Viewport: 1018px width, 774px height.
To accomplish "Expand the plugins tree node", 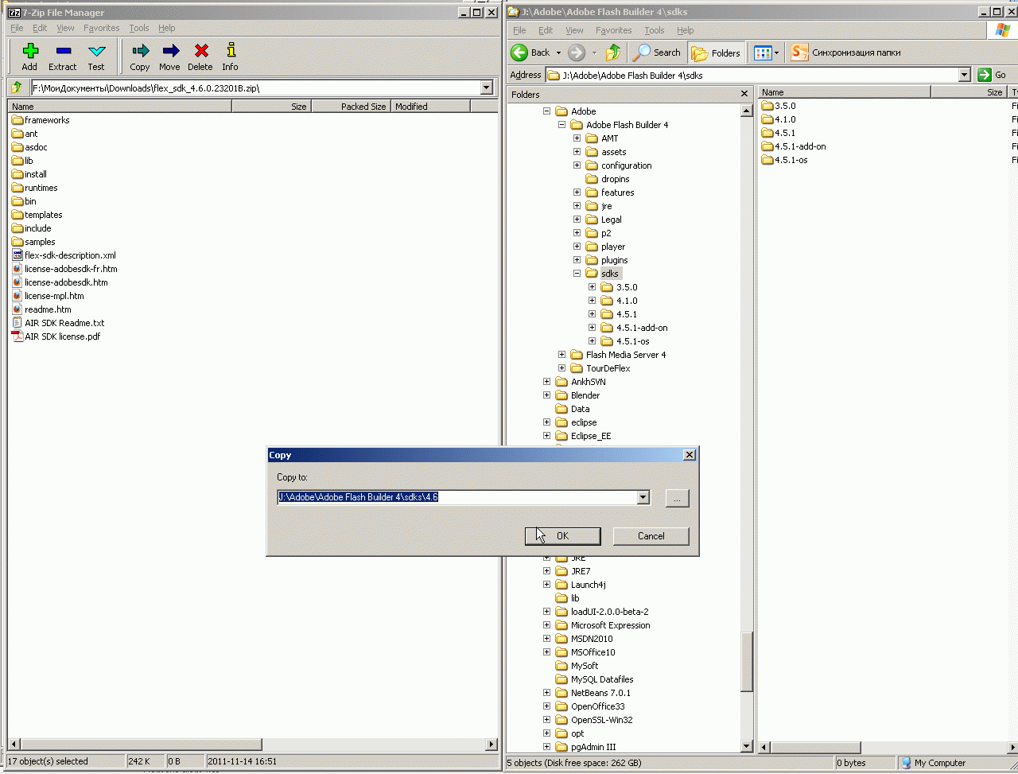I will coord(577,260).
